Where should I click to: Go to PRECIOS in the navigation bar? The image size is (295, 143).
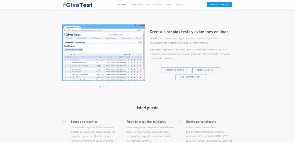(x=180, y=5)
